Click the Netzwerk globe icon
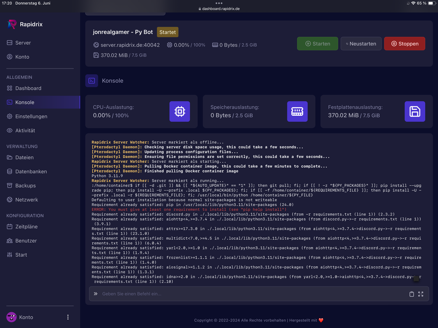This screenshot has height=328, width=438. click(9, 199)
